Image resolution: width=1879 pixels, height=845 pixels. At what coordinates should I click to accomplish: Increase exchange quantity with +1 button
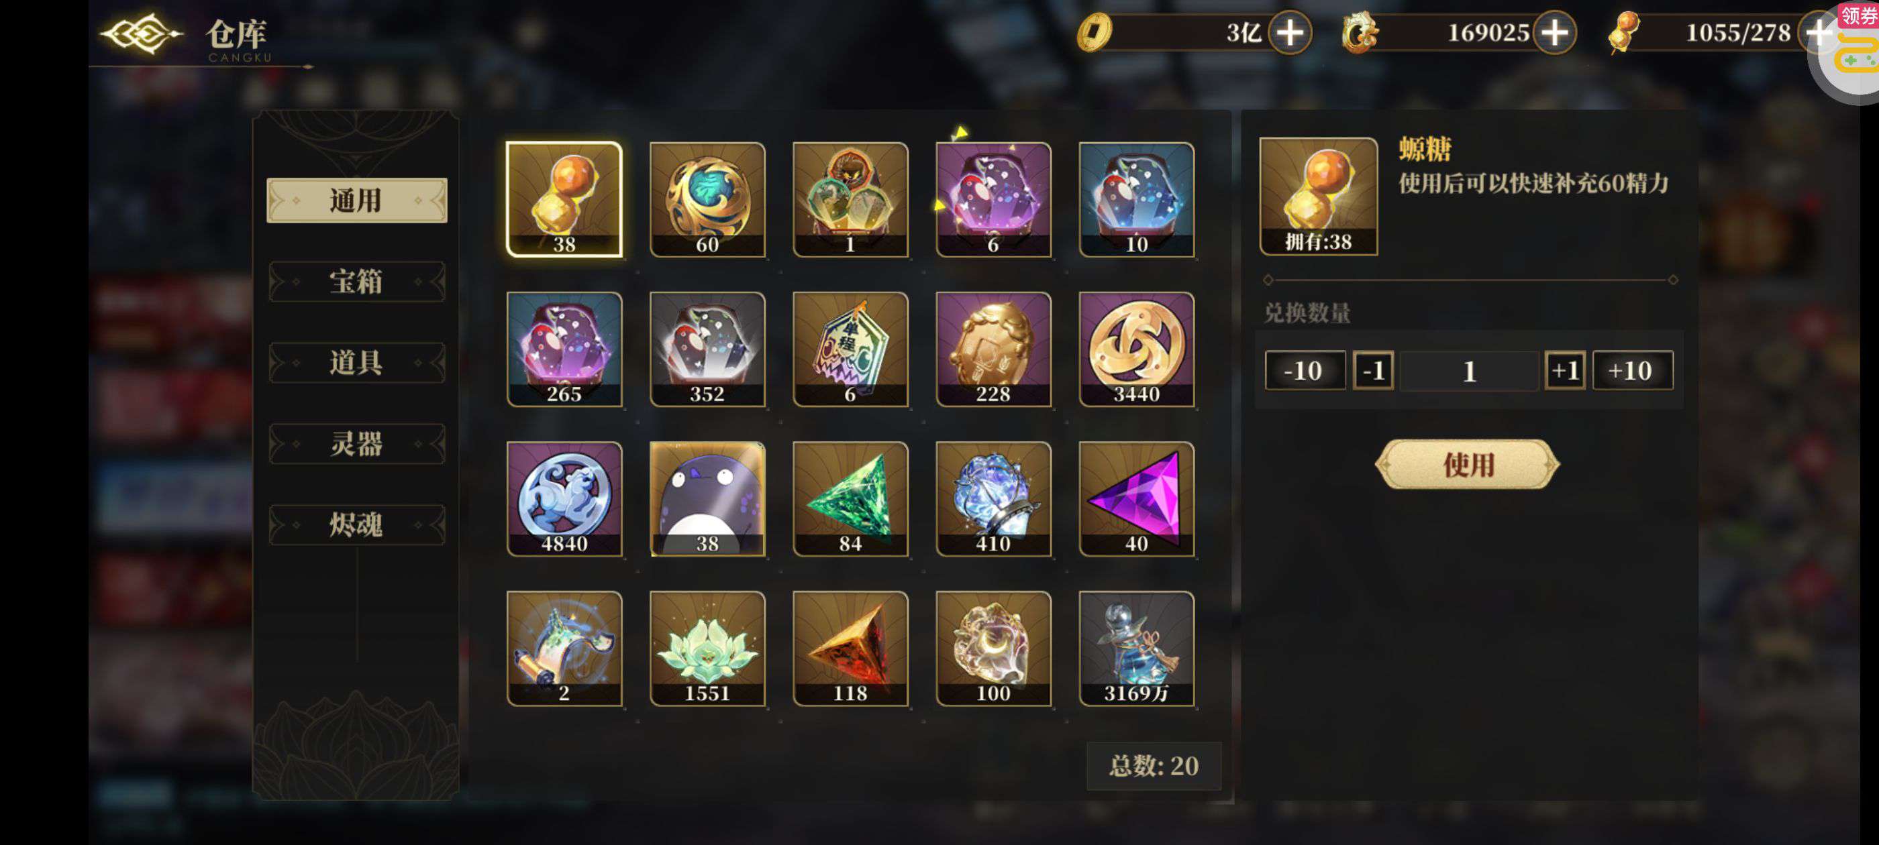click(x=1564, y=370)
